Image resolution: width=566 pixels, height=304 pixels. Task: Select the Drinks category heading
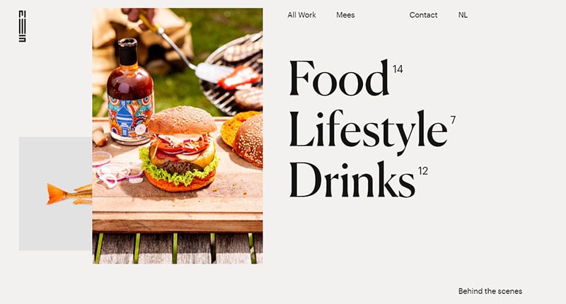click(352, 180)
